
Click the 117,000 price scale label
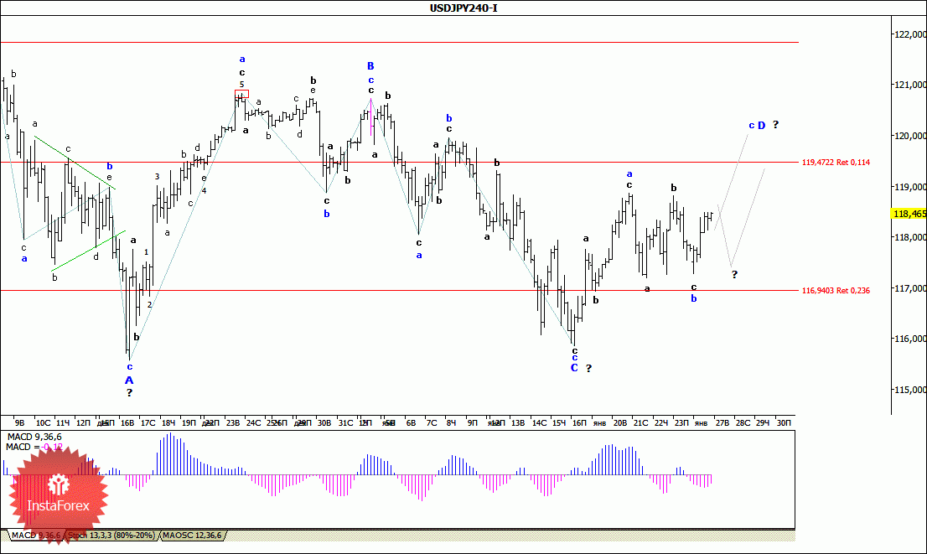[910, 288]
